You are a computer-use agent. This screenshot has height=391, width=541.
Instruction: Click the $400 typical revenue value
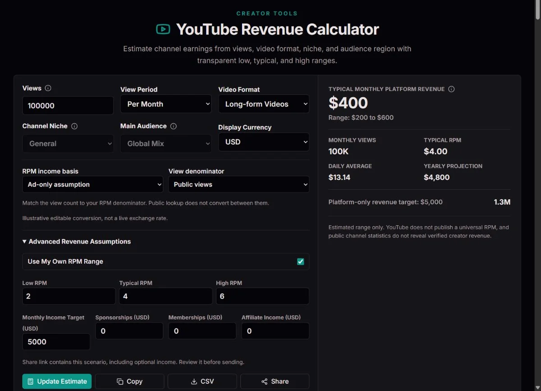tap(348, 103)
